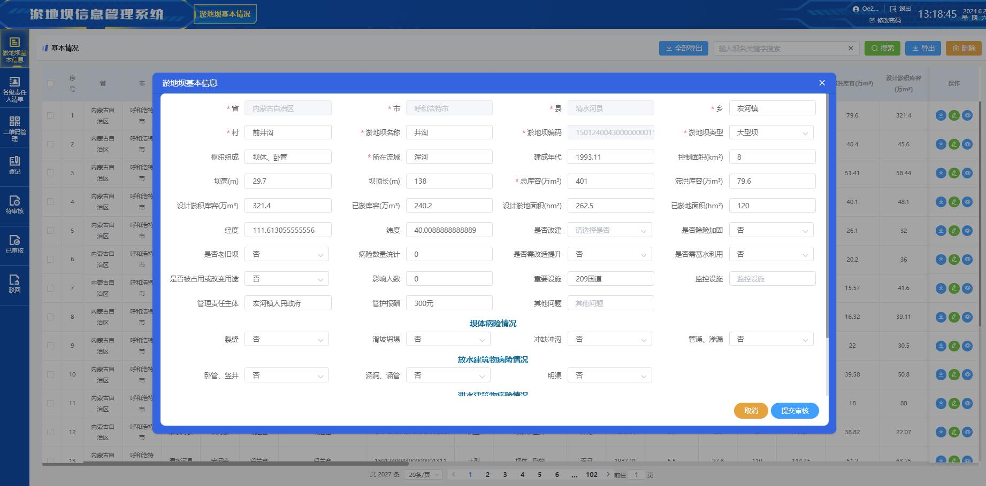Click download icon in row 2
The height and width of the screenshot is (486, 986).
tap(941, 144)
